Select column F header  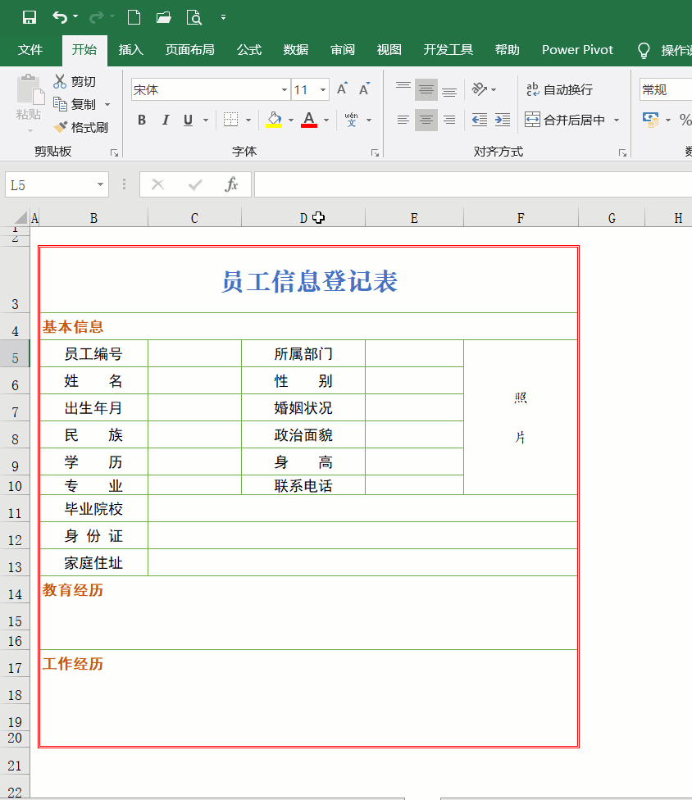click(521, 218)
